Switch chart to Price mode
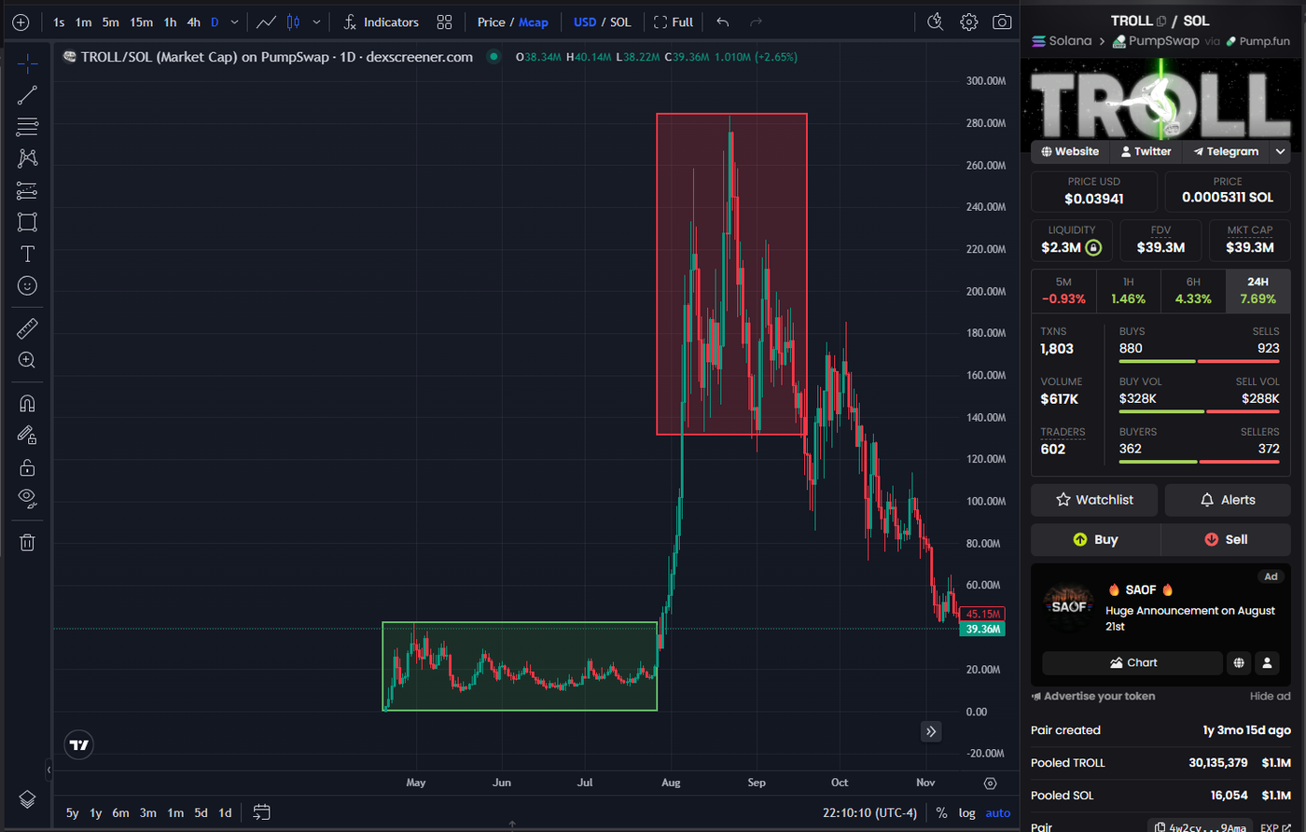Viewport: 1306px width, 832px height. point(491,21)
